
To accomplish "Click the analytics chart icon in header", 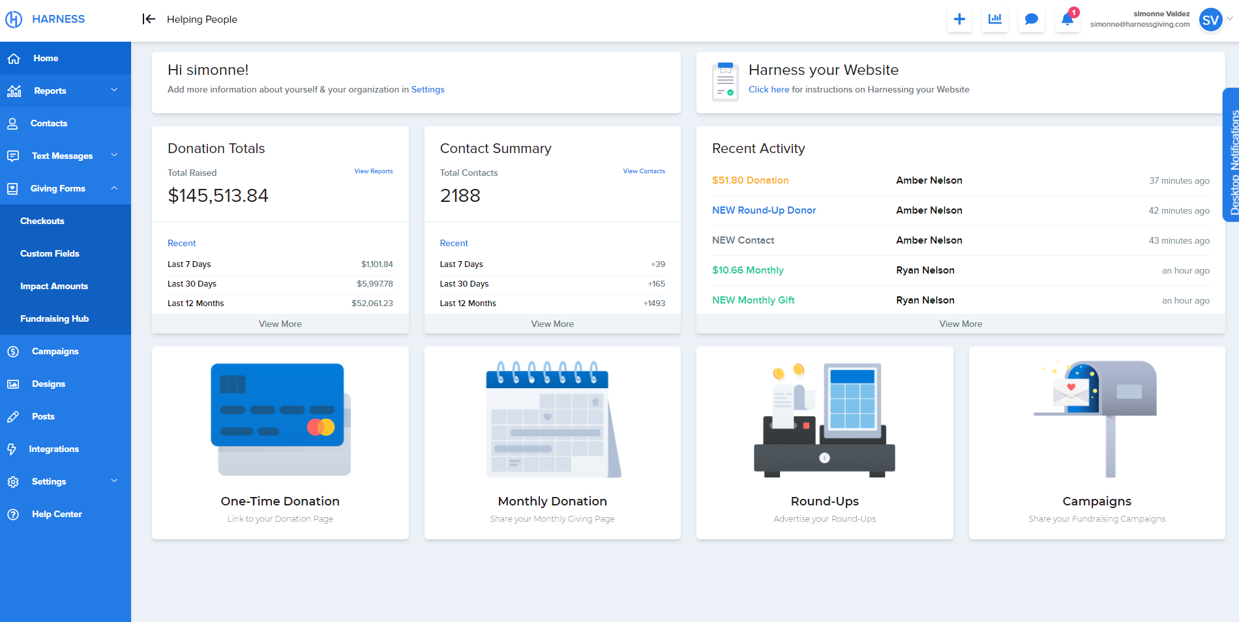I will click(x=995, y=19).
